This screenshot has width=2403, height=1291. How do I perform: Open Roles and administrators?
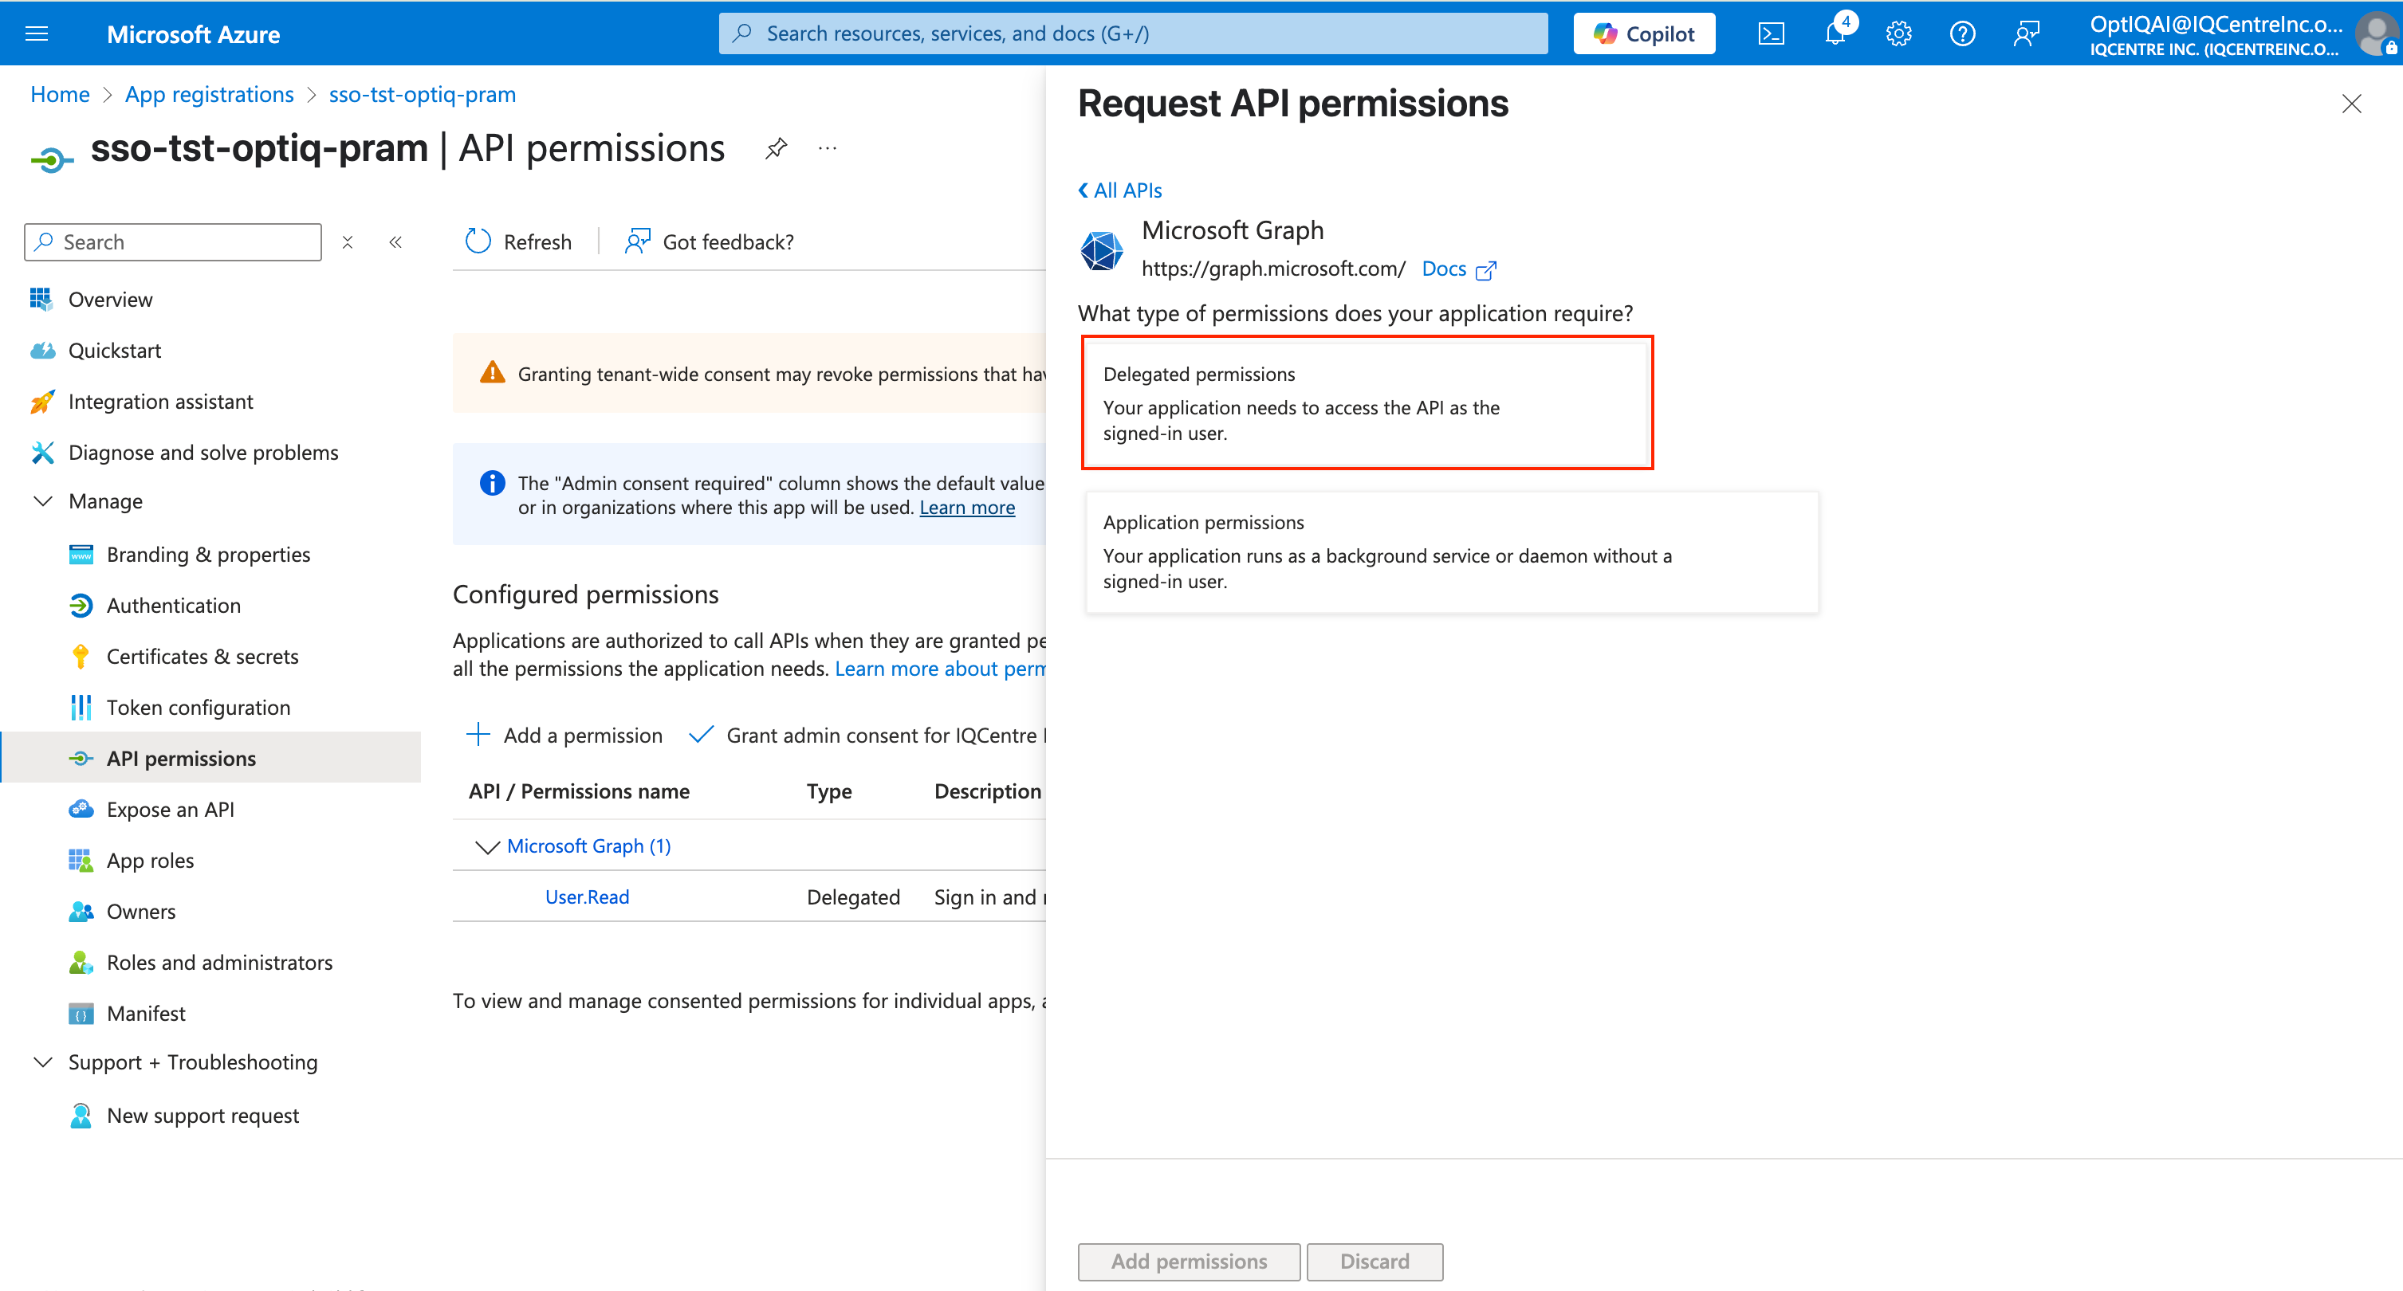(219, 962)
